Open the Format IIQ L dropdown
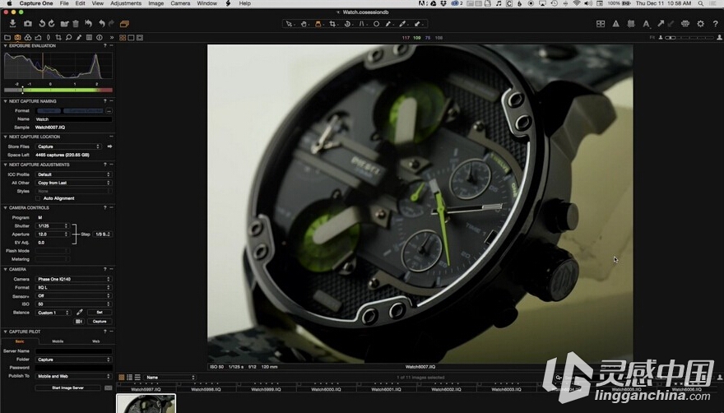This screenshot has height=413, width=724. tap(73, 287)
